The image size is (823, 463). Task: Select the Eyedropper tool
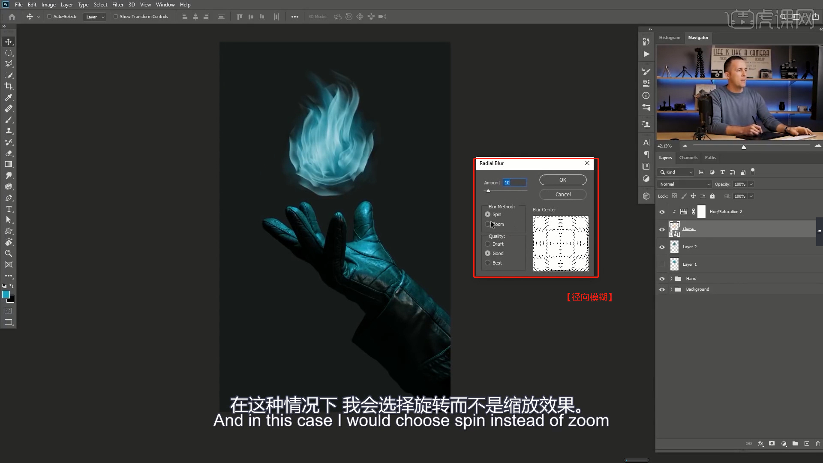pos(8,97)
